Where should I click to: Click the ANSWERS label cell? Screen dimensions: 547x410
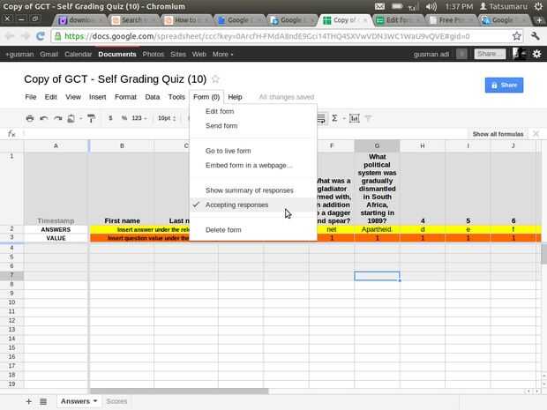point(56,229)
